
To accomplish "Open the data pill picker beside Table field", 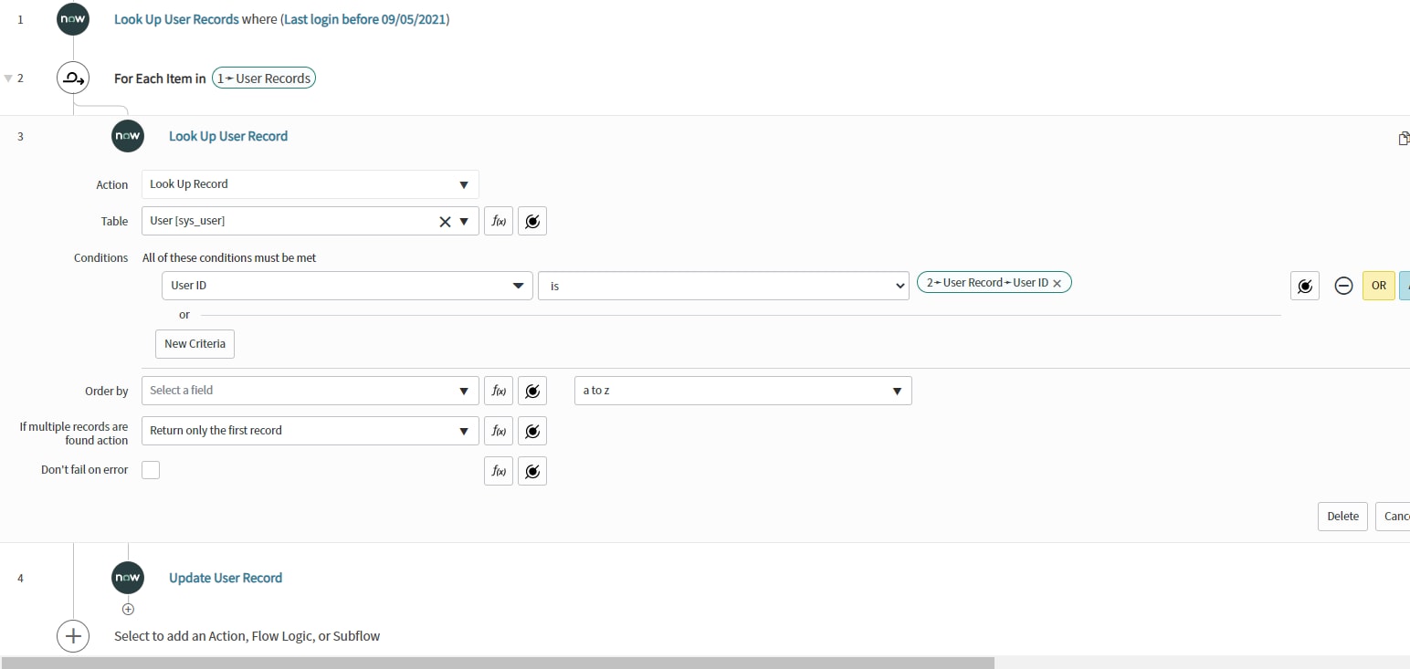I will [532, 220].
